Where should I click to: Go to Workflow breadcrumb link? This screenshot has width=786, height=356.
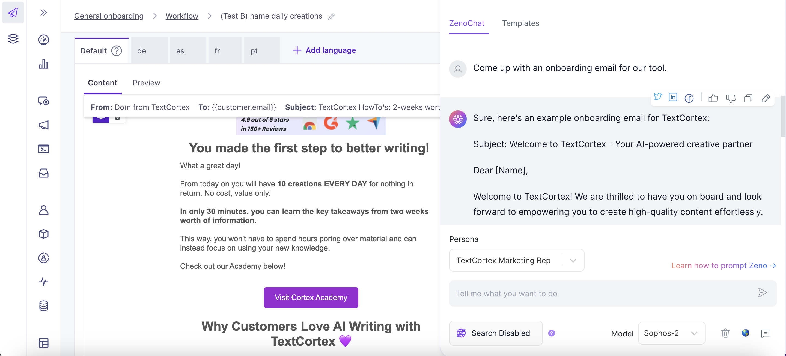tap(182, 16)
